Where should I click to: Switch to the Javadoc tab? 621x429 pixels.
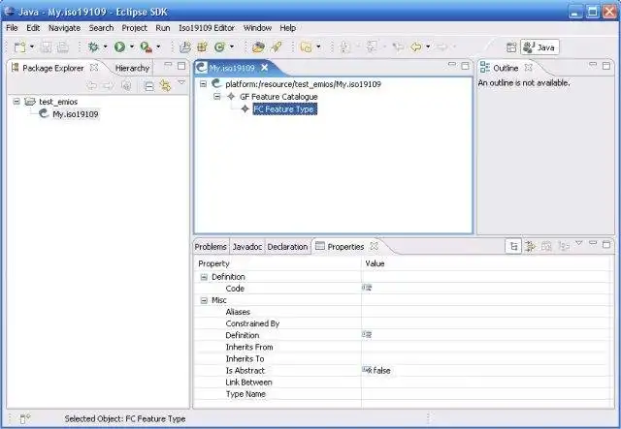tap(247, 247)
